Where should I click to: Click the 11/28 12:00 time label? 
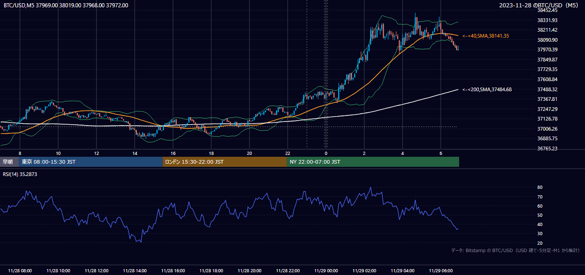coord(97,271)
